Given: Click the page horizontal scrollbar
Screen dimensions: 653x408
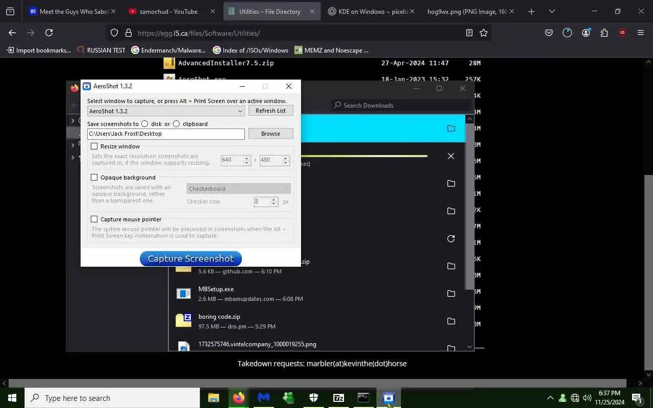Looking at the screenshot, I should click(317, 383).
